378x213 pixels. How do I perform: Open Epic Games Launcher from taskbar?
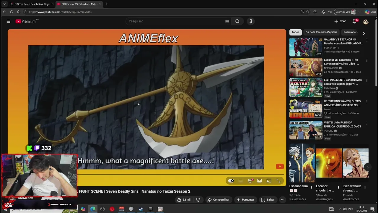[x=151, y=209]
